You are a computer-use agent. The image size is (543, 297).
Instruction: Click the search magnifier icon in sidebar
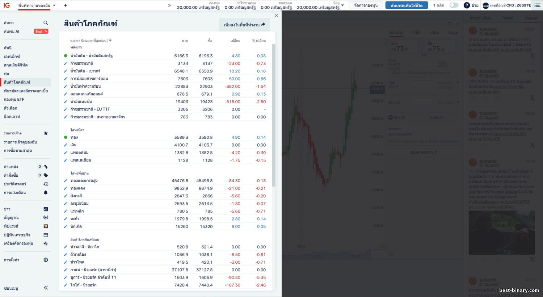pyautogui.click(x=46, y=23)
